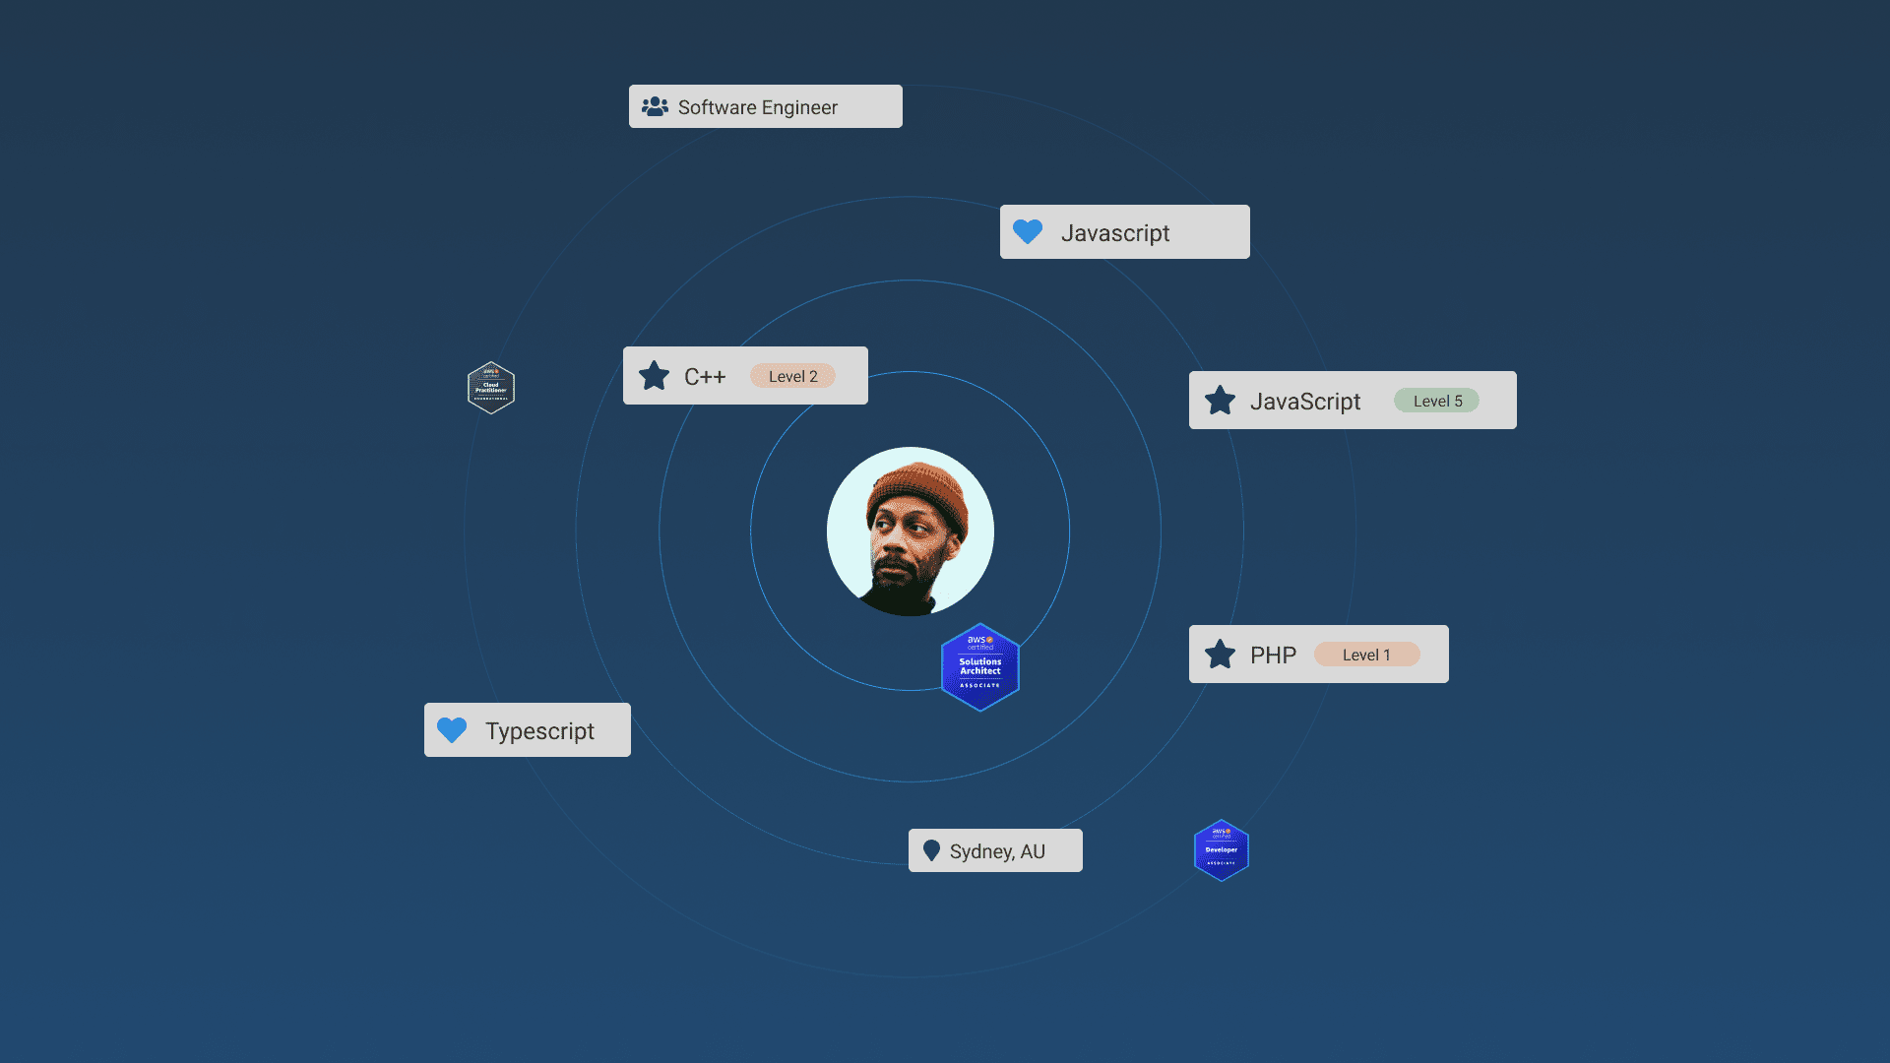Image resolution: width=1890 pixels, height=1063 pixels.
Task: Click the people icon beside Software Engineer
Action: tap(655, 106)
